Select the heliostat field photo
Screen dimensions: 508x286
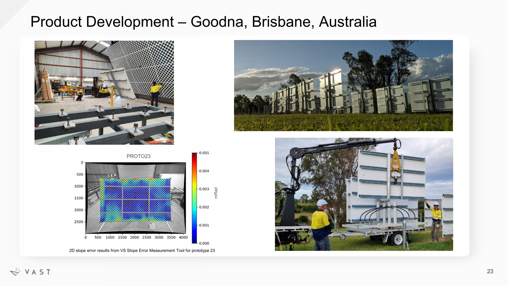[343, 86]
